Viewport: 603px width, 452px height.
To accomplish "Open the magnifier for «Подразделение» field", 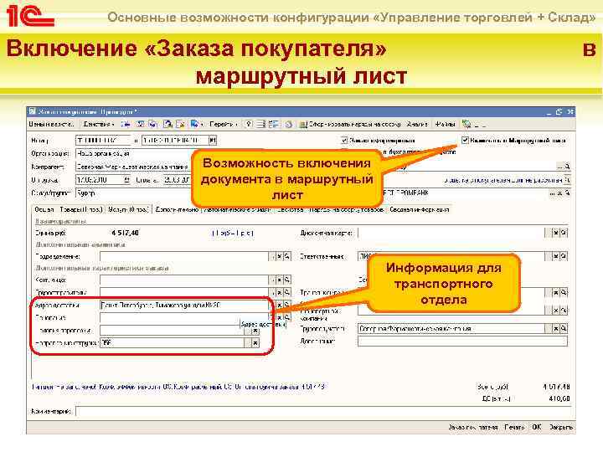I will (x=287, y=256).
